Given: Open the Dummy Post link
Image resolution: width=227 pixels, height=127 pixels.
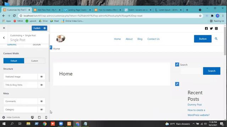Looking at the screenshot, I should (195, 104).
